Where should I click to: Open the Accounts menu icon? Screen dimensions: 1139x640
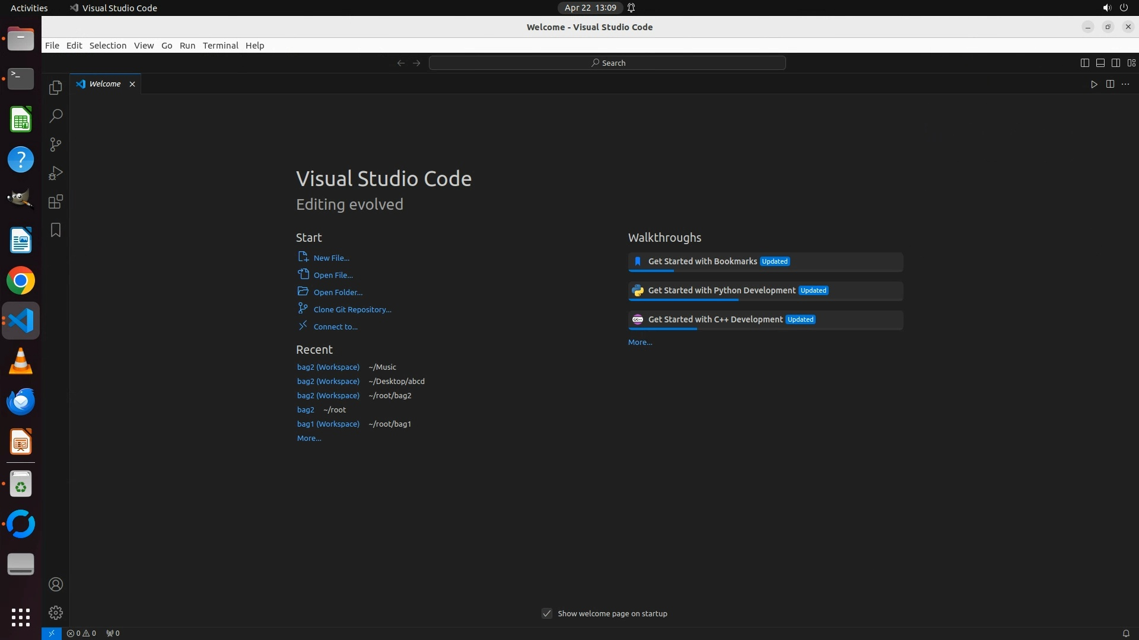[x=55, y=584]
